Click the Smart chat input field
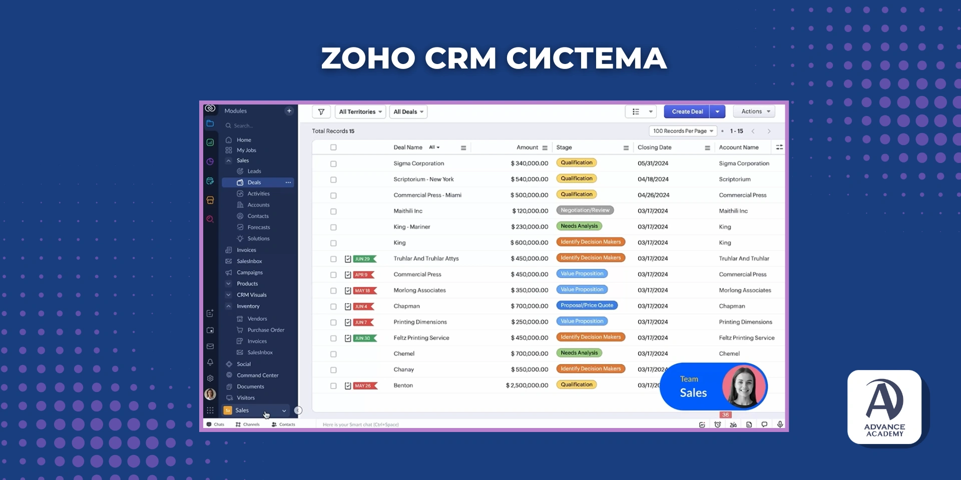This screenshot has height=480, width=961. click(506, 424)
